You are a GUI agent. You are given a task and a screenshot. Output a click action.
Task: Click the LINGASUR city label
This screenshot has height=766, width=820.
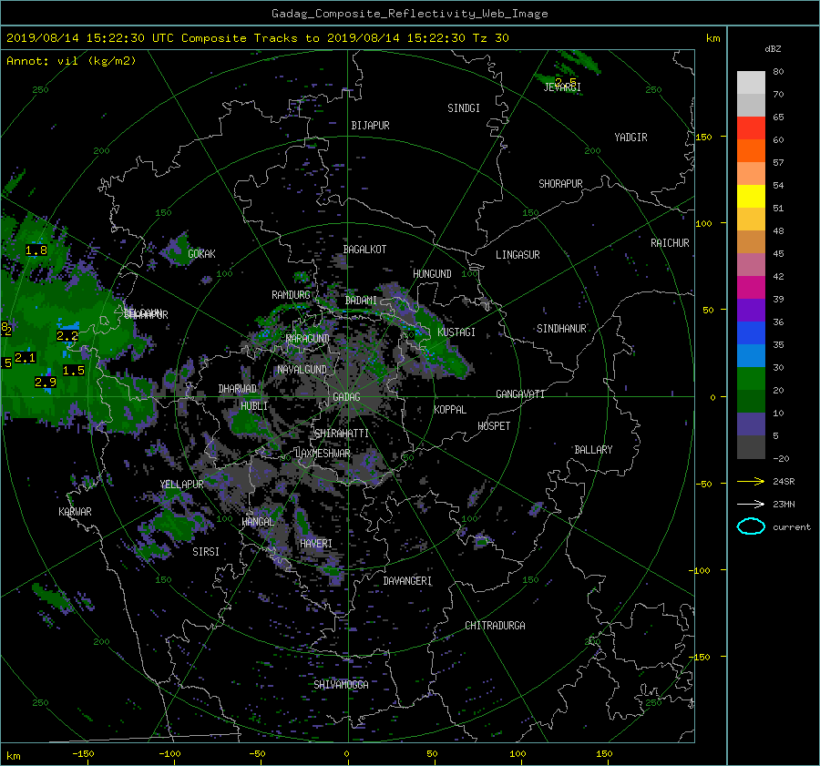[x=518, y=255]
